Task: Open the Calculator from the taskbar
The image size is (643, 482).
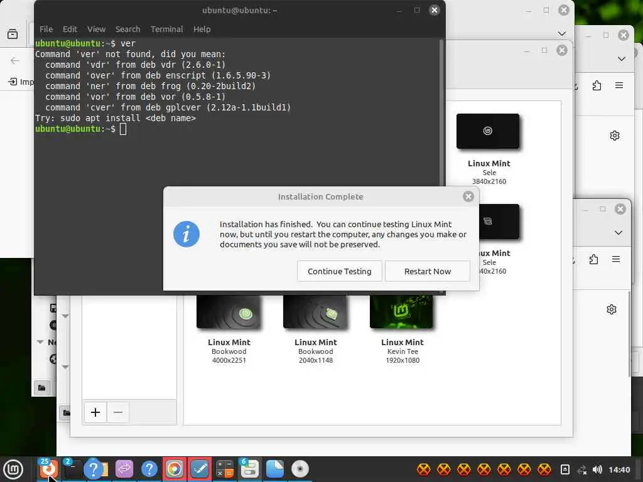Action: (x=225, y=469)
